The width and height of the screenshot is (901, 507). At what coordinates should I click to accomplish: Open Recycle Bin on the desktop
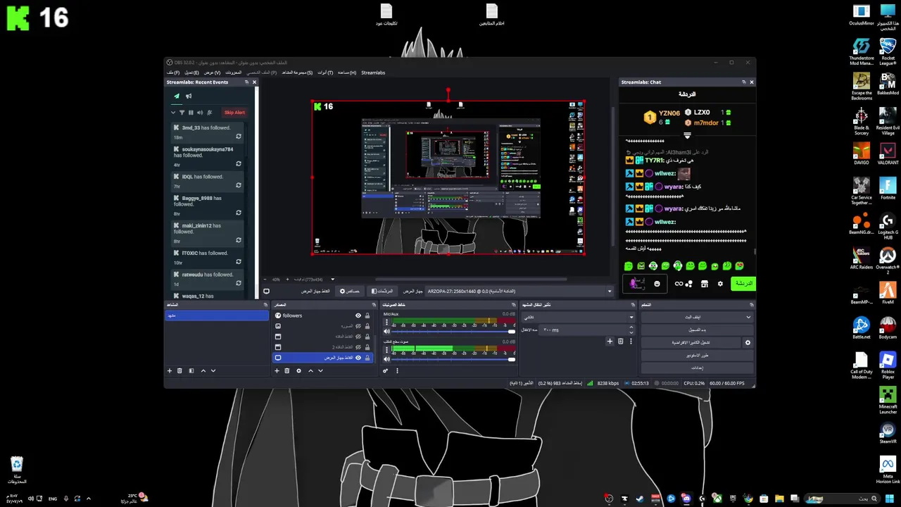point(17,470)
